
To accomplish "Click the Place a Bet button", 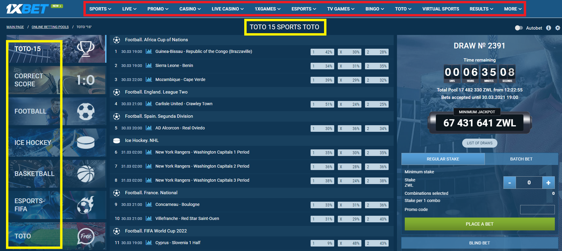I will [479, 224].
